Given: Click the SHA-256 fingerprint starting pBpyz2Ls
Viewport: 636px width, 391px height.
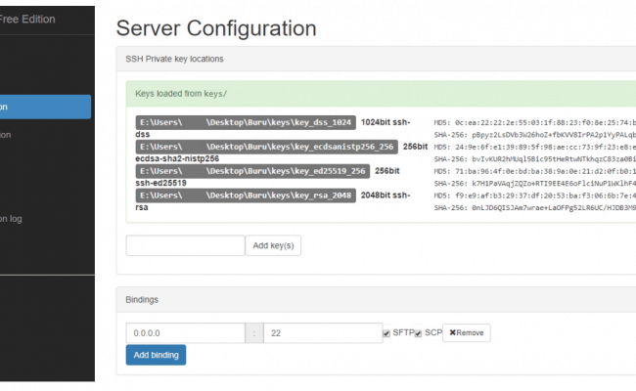Looking at the screenshot, I should pos(535,135).
